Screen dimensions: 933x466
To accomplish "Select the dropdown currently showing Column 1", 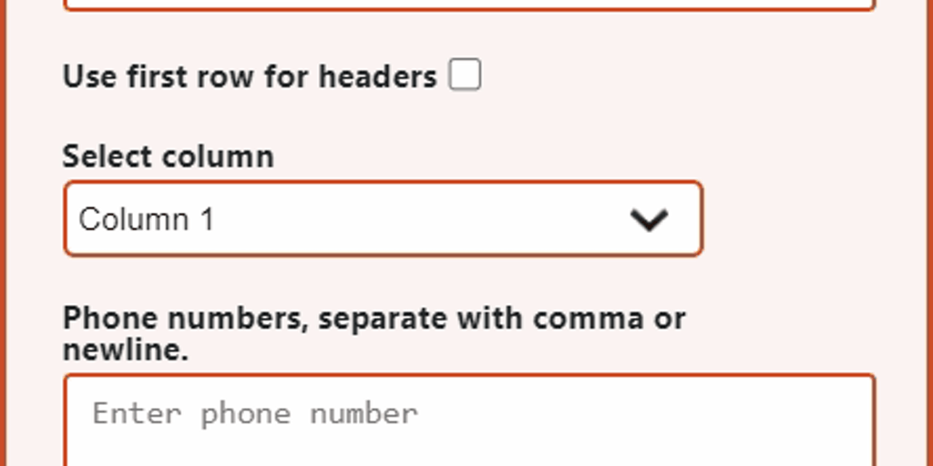I will tap(383, 219).
